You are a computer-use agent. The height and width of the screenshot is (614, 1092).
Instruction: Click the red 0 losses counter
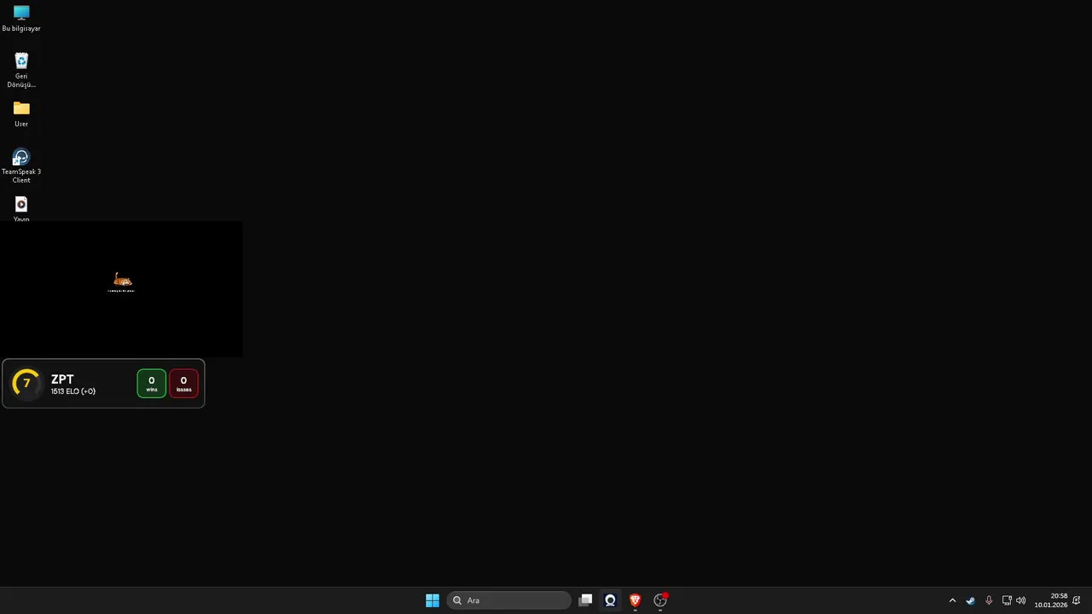(183, 384)
